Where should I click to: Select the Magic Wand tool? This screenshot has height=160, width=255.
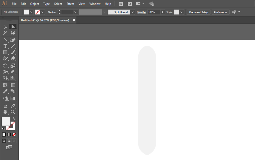click(x=5, y=33)
